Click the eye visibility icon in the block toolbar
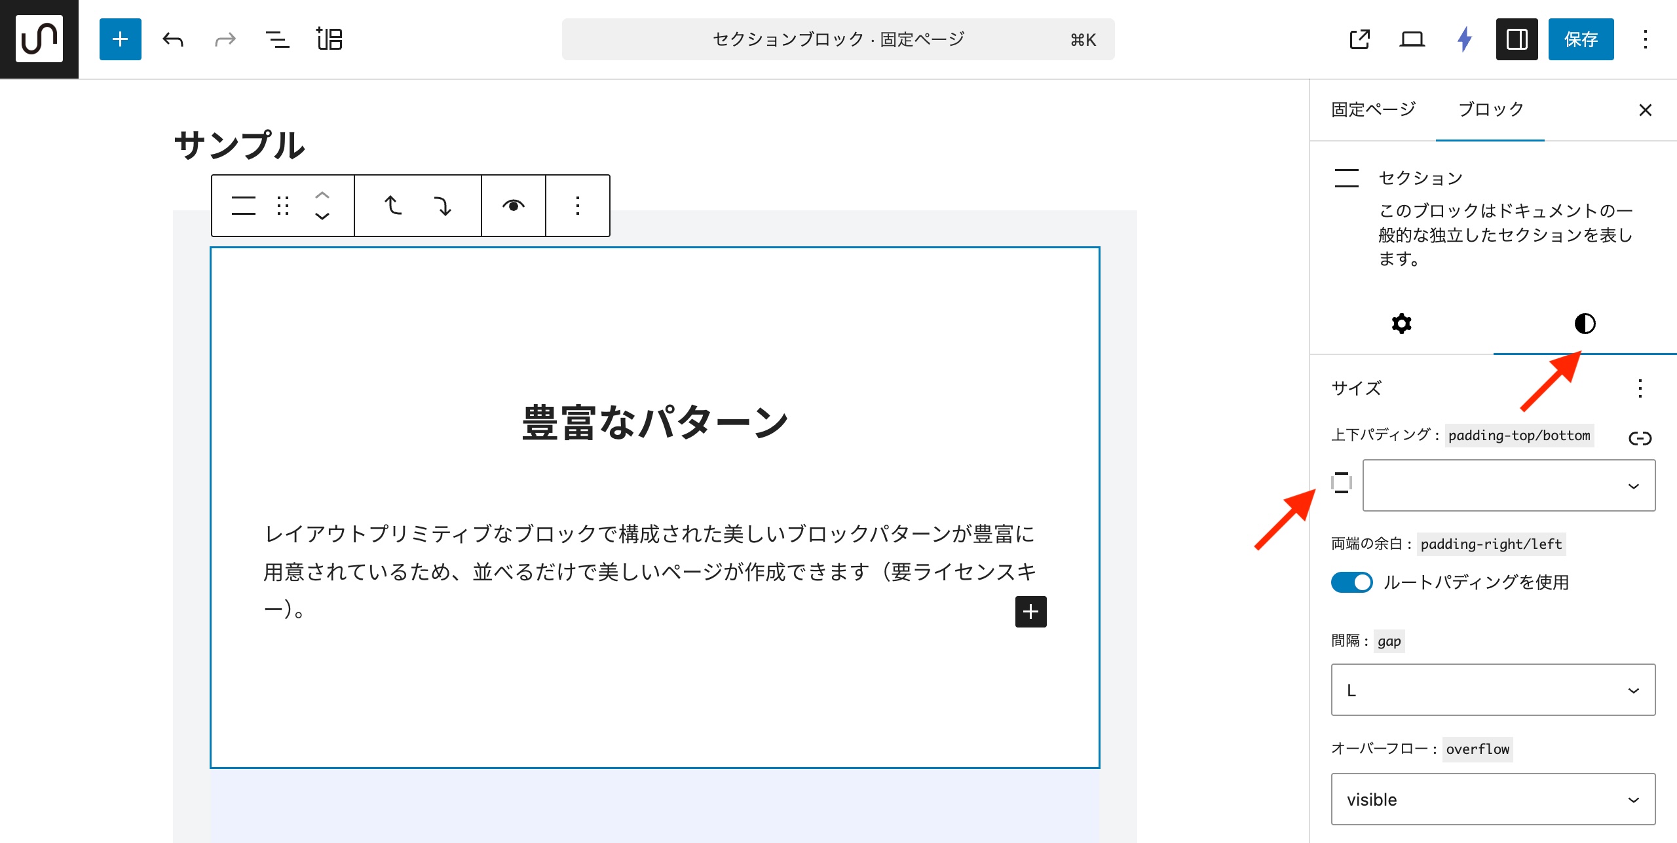This screenshot has width=1677, height=843. (x=513, y=206)
